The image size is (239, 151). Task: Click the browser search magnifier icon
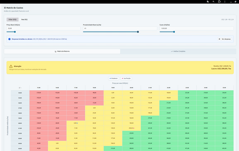click(x=213, y=2)
